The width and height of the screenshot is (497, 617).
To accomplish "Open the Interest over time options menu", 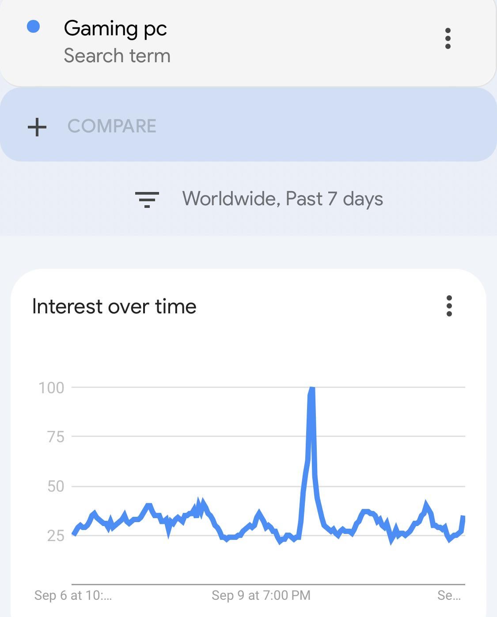I will [449, 306].
